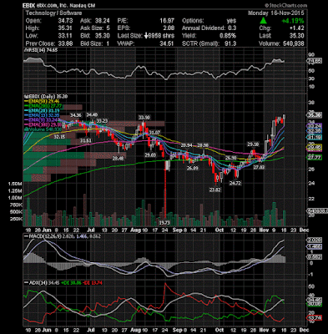Click the Annual Dividend label
The height and width of the screenshot is (334, 328).
click(204, 28)
